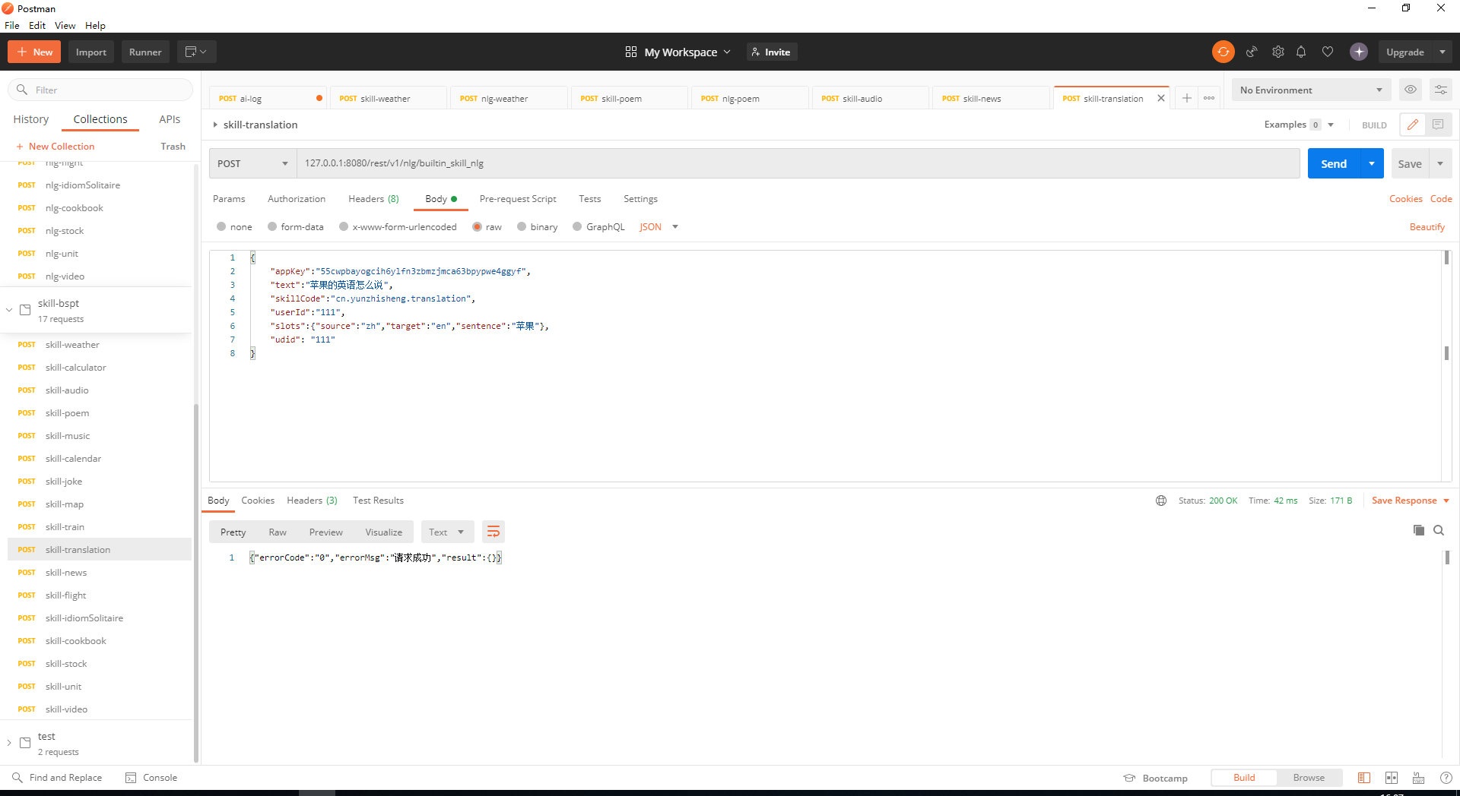Expand the test collection
The image size is (1460, 796).
pos(9,743)
